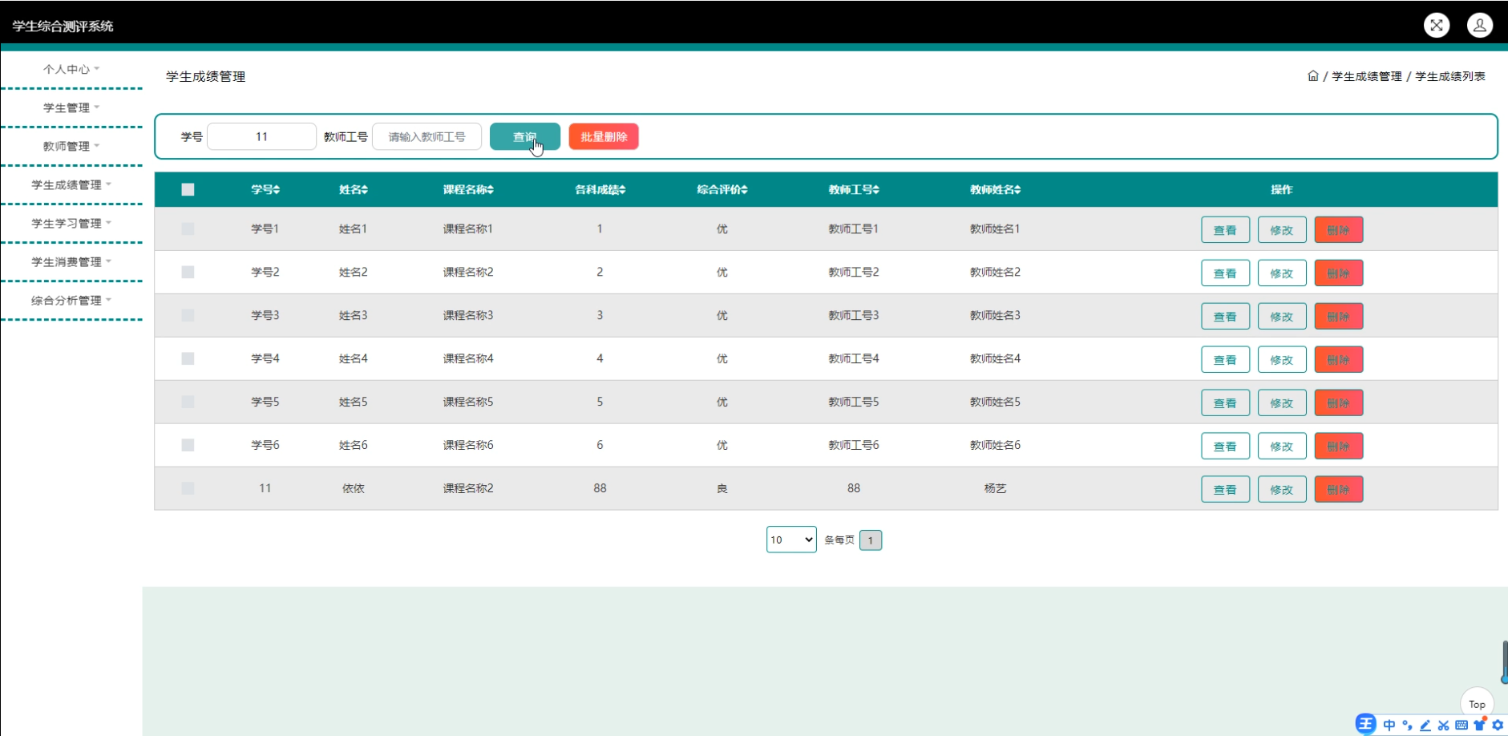This screenshot has height=736, width=1508.
Task: Expand 综合分析管理 sidebar menu
Action: (x=71, y=301)
